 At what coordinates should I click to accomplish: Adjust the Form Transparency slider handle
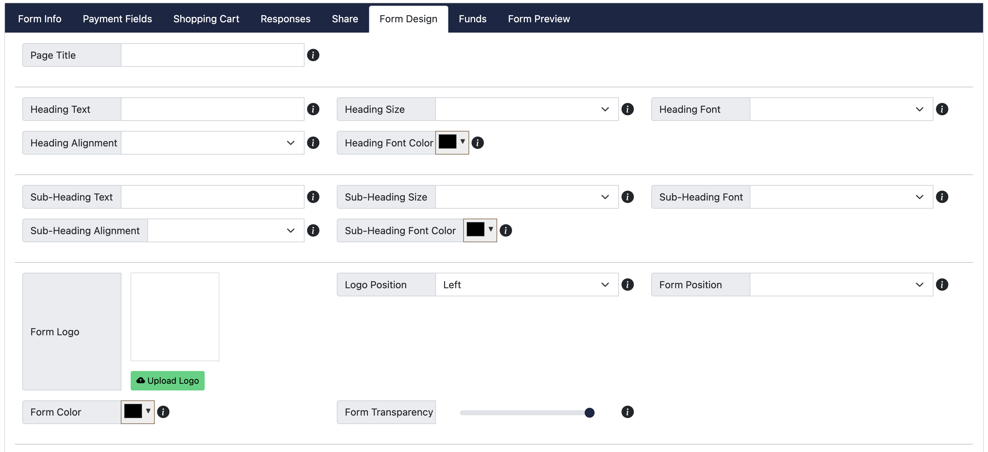[589, 412]
